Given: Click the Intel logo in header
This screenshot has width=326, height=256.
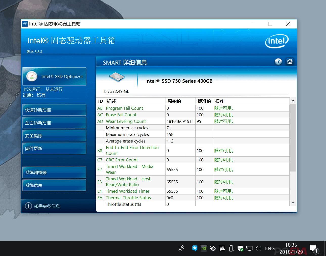Looking at the screenshot, I should [277, 41].
